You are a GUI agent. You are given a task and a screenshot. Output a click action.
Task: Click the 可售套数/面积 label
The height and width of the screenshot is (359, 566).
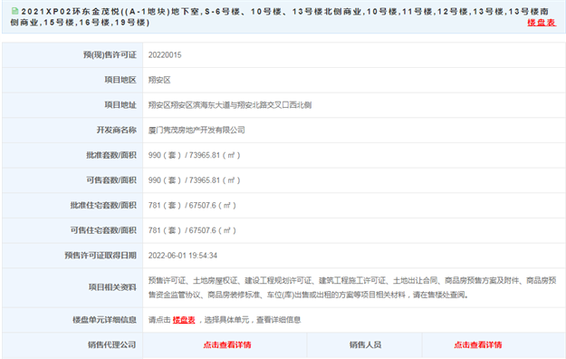111,180
